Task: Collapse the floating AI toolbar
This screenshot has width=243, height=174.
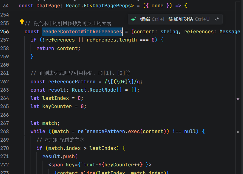Action: coord(217,19)
